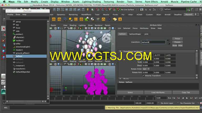This screenshot has width=202, height=113.
Task: Toggle the lock selection padlock icon
Action: (88, 9)
